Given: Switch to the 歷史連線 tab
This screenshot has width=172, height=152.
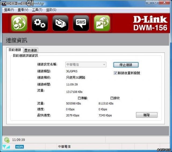Looking at the screenshot, I should (31, 50).
